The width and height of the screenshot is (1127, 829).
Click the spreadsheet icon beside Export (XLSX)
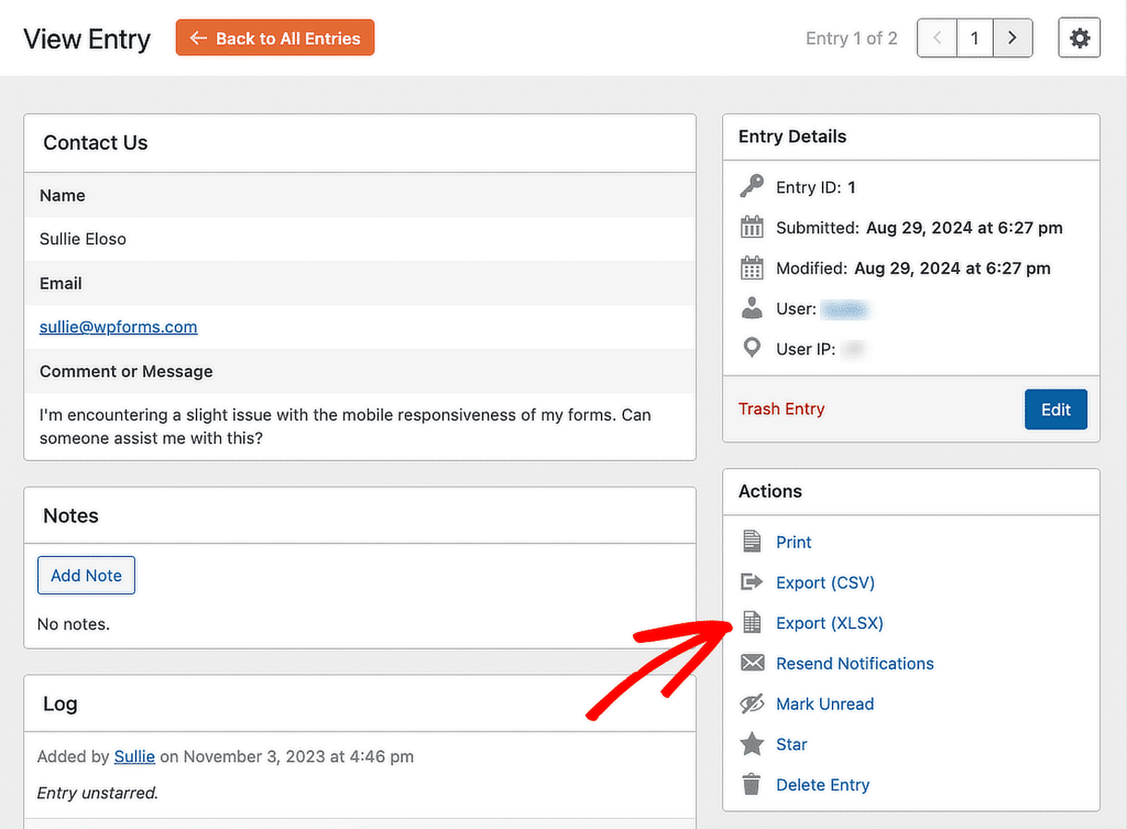click(752, 623)
